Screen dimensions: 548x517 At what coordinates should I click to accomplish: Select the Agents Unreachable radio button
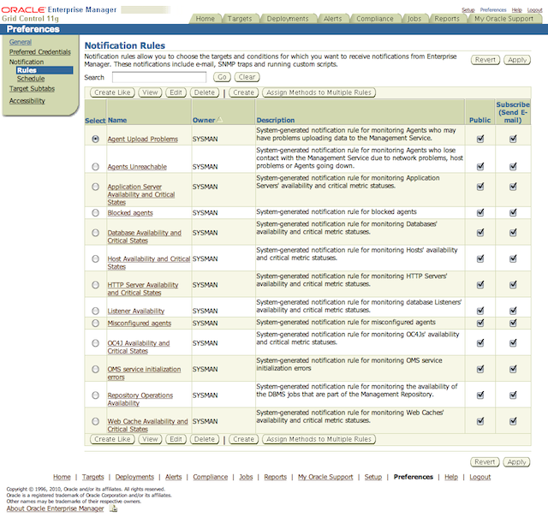coord(95,166)
